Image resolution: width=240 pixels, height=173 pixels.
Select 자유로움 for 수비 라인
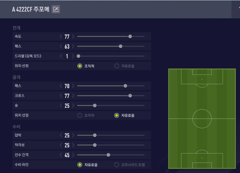pyautogui.click(x=80, y=165)
